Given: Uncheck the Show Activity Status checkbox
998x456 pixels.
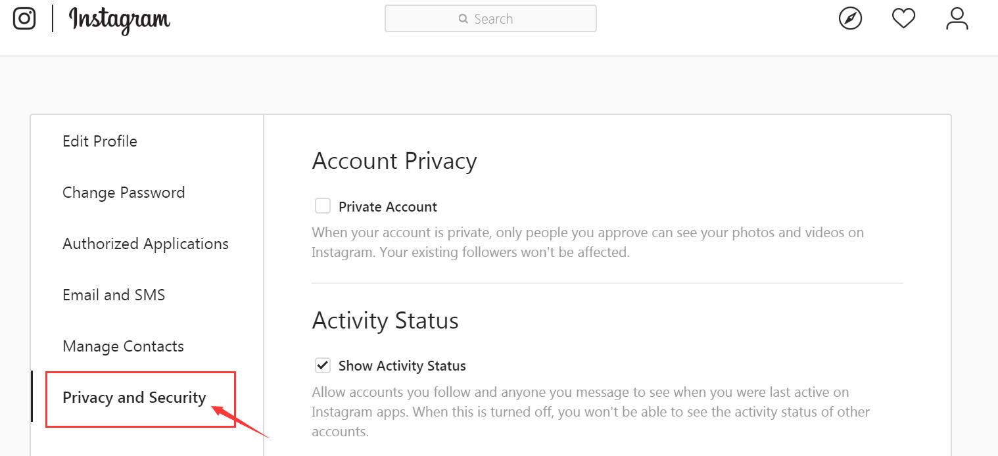Looking at the screenshot, I should 323,365.
